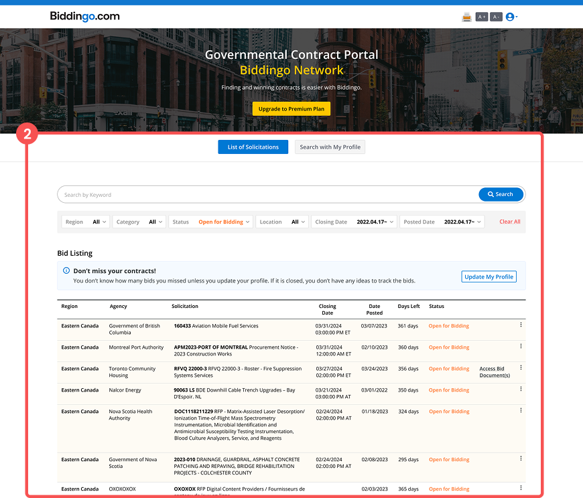583x498 pixels.
Task: Select the List of Solicitations tab
Action: pyautogui.click(x=253, y=147)
